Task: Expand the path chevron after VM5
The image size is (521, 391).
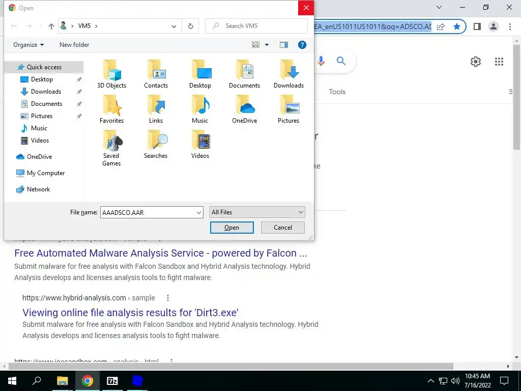Action: coord(96,26)
